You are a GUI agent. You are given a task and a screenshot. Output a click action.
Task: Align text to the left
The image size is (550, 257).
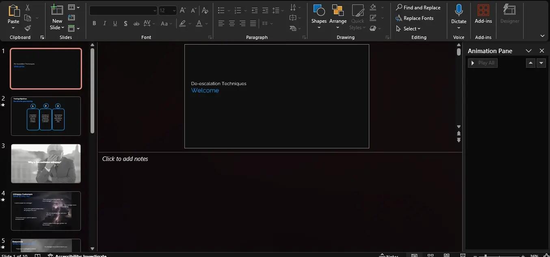point(221,24)
